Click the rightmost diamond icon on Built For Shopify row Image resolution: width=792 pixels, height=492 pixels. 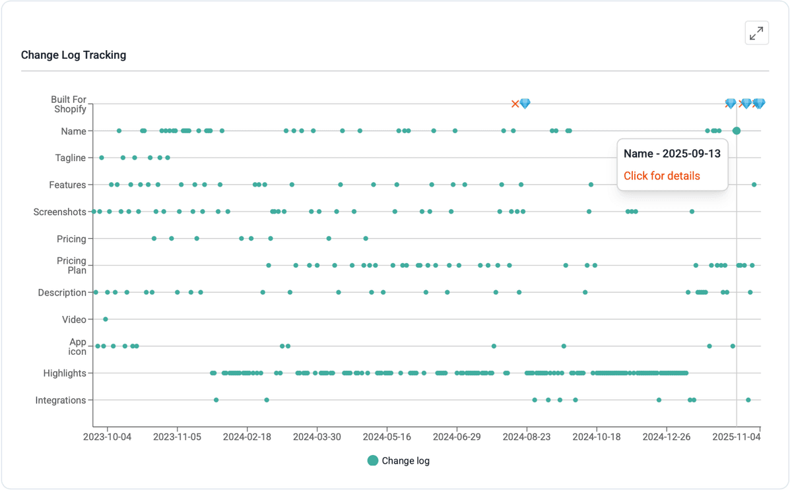[x=759, y=104]
